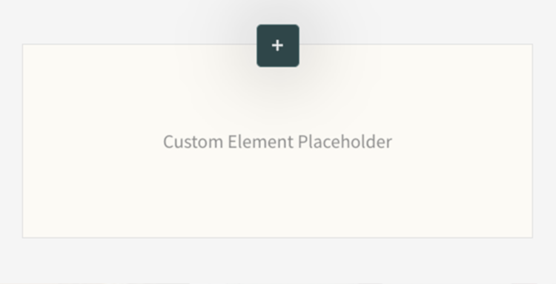Tap the plus icon above the placeholder

point(278,46)
